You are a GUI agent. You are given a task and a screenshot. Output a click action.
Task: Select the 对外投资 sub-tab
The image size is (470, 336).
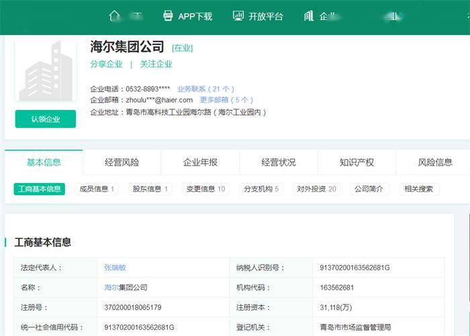tap(316, 189)
